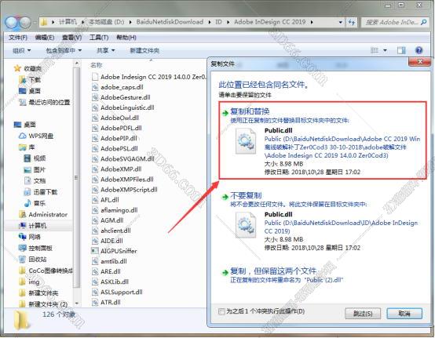
Task: Click the ID breadcrumb segment
Action: pos(218,22)
